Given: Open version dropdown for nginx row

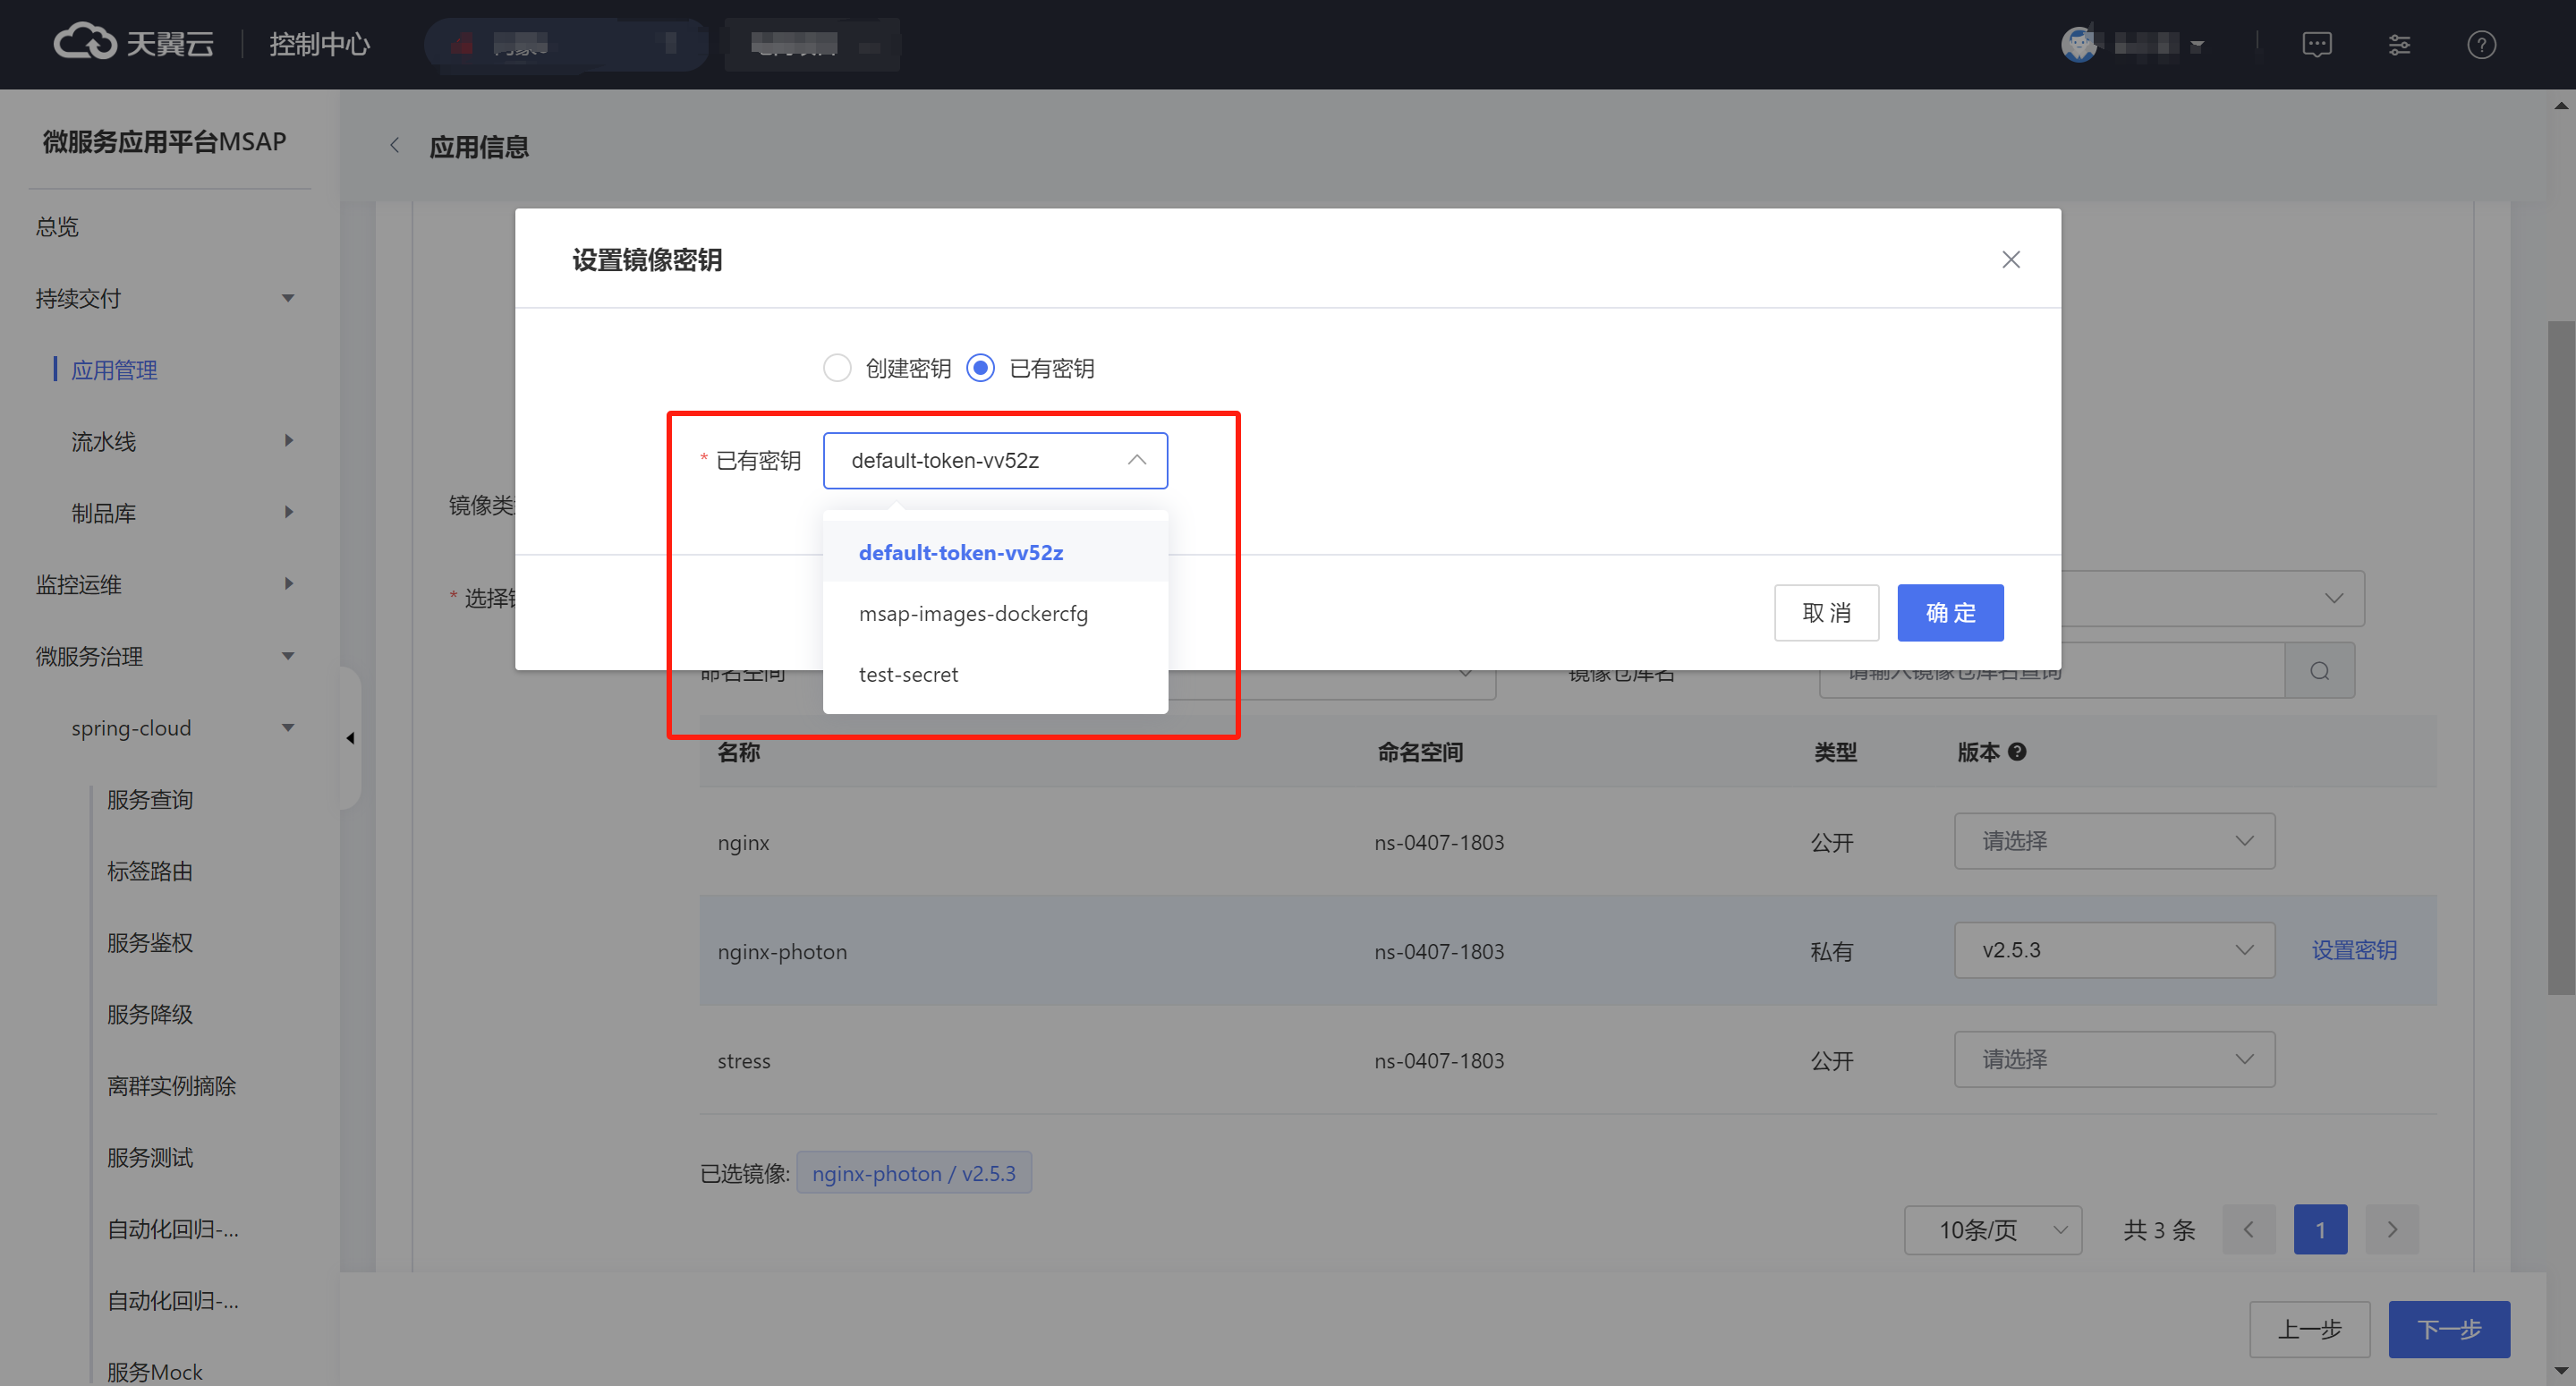Looking at the screenshot, I should [x=2114, y=841].
